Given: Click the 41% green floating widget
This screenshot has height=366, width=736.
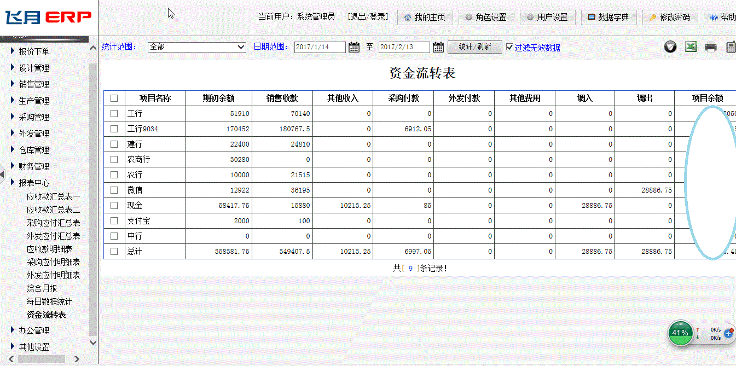Looking at the screenshot, I should click(680, 333).
